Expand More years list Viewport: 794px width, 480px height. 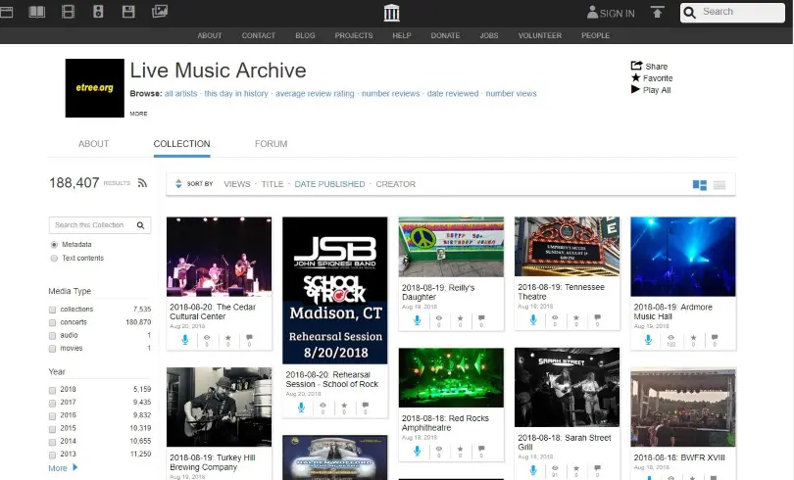tap(63, 468)
